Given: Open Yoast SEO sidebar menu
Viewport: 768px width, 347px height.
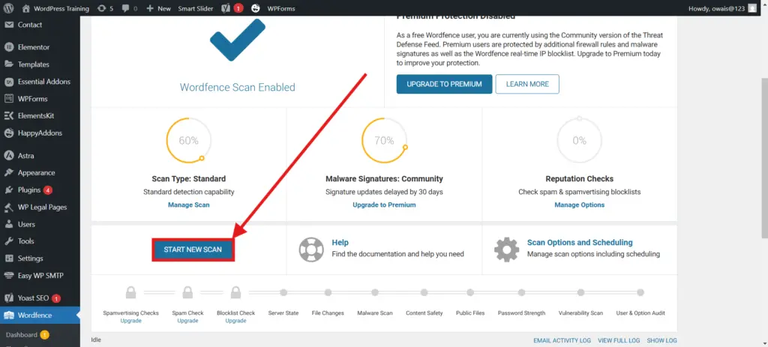Looking at the screenshot, I should pos(33,298).
